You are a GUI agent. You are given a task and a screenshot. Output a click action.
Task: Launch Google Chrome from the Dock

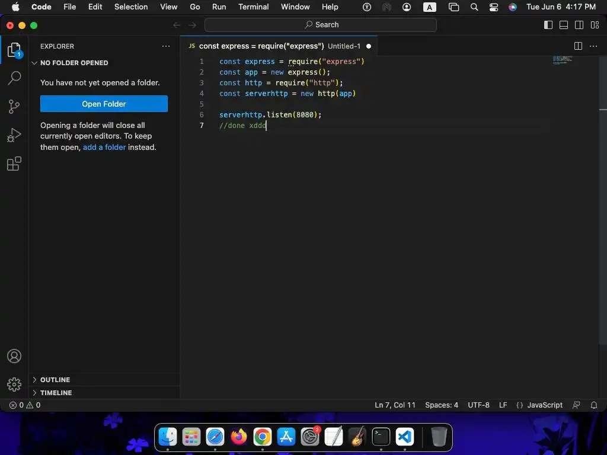tap(263, 437)
